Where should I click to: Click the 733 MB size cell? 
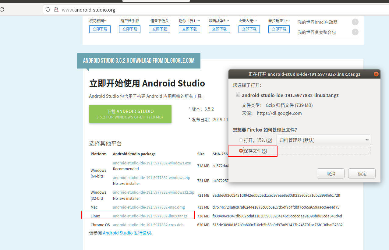[203, 207]
